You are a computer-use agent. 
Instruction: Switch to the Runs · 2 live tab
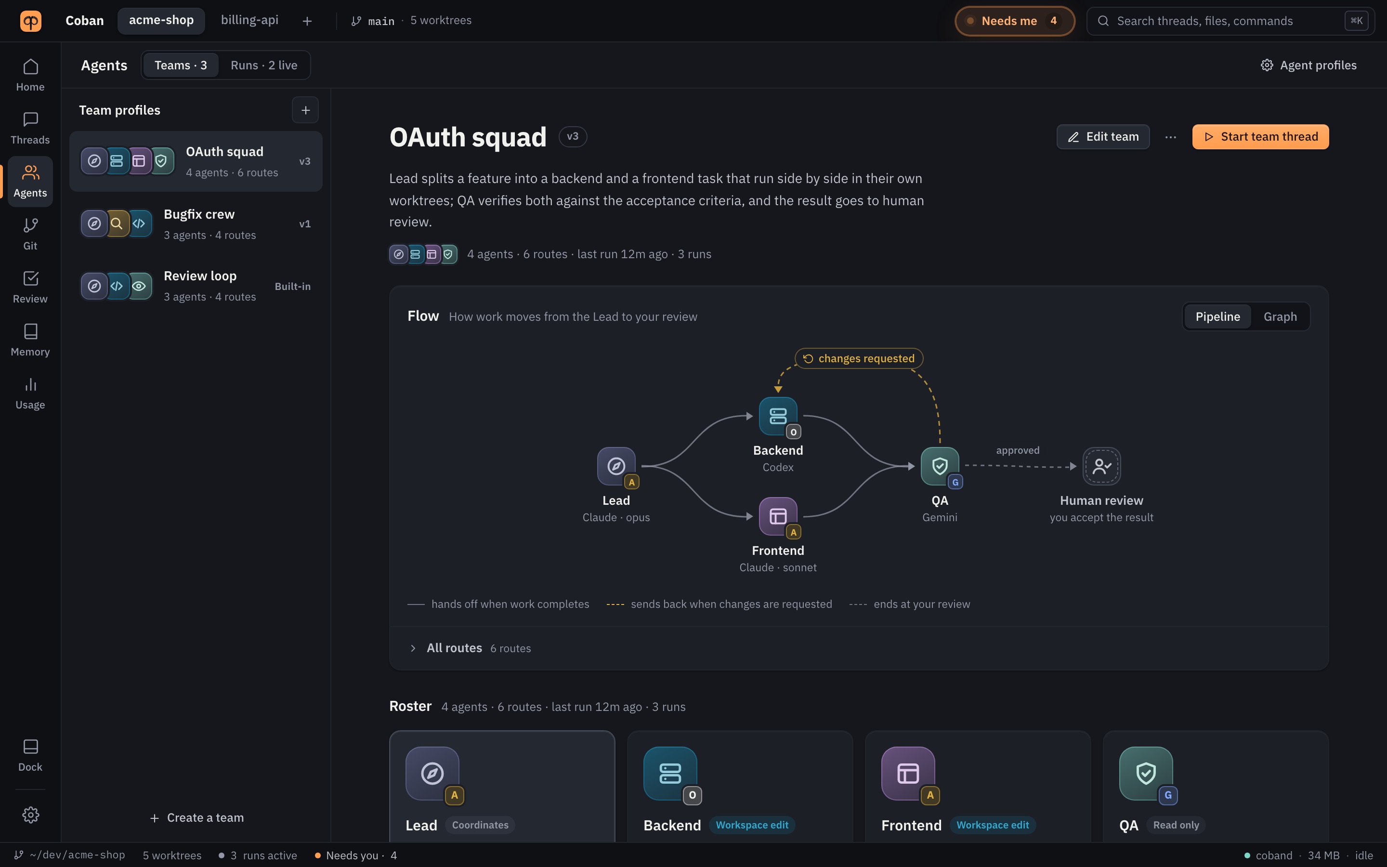263,66
